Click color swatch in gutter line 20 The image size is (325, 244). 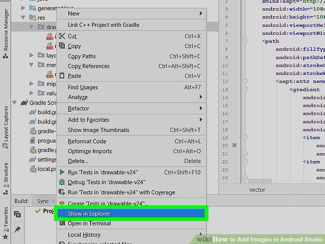pyautogui.click(x=234, y=145)
